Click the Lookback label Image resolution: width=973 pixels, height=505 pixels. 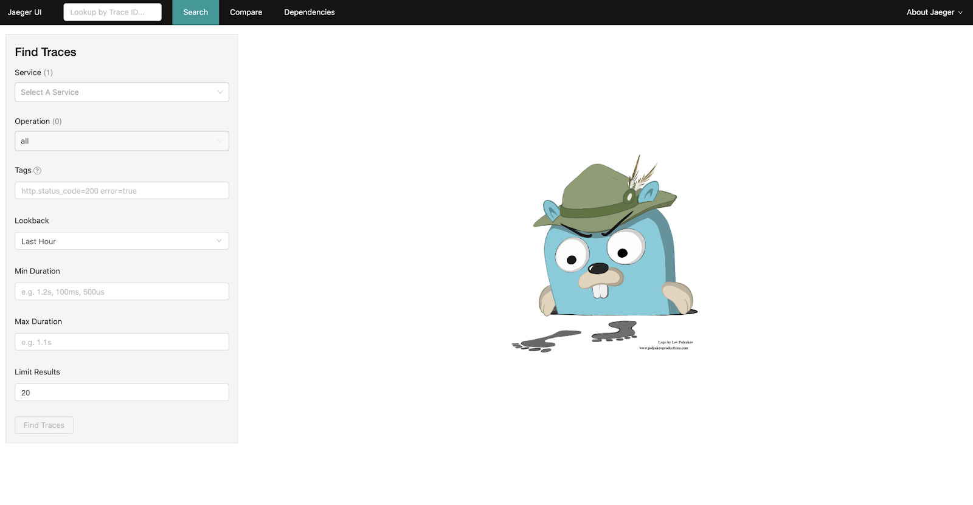click(32, 221)
